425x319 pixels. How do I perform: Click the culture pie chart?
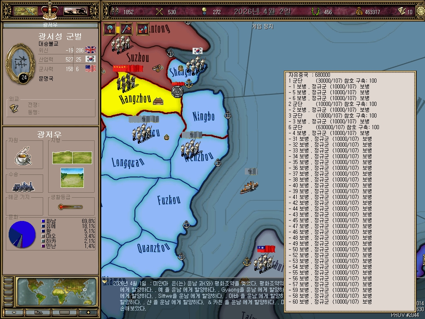point(22,234)
